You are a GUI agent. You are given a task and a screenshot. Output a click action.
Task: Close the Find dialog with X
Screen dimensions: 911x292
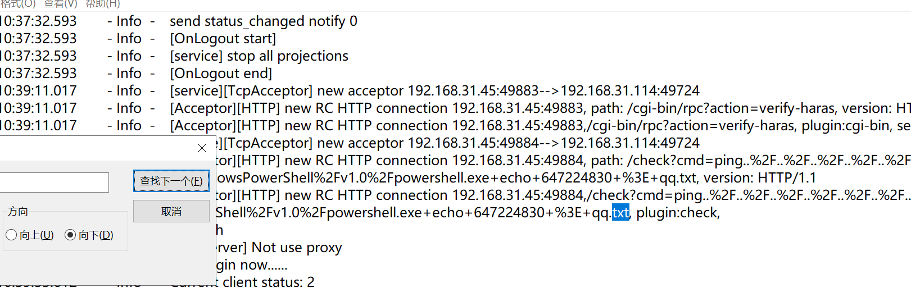pyautogui.click(x=202, y=148)
